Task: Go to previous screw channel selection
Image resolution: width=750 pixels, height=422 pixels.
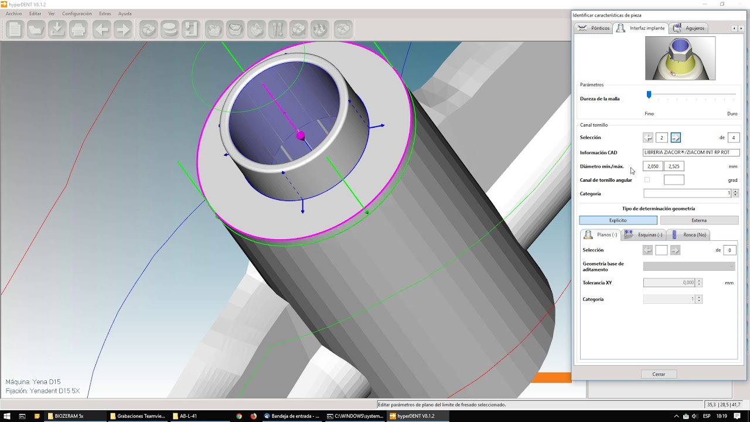Action: pyautogui.click(x=647, y=138)
